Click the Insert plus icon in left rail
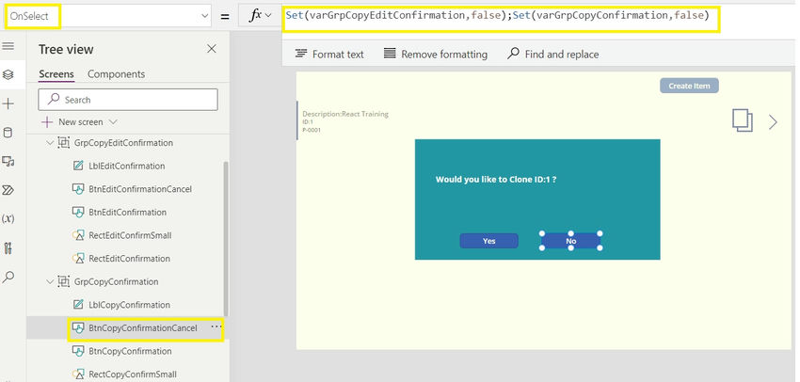The height and width of the screenshot is (382, 800). pos(8,104)
